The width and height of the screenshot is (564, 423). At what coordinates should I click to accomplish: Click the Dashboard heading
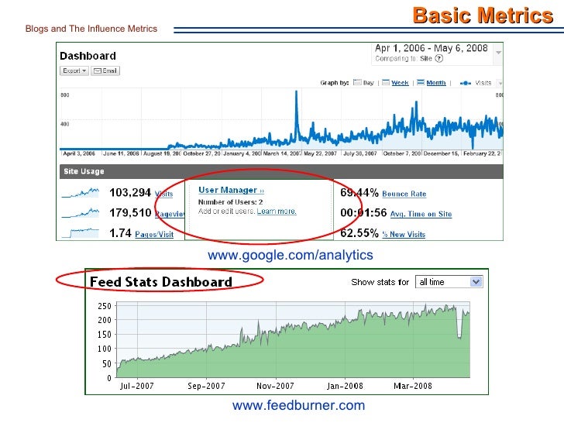click(88, 56)
